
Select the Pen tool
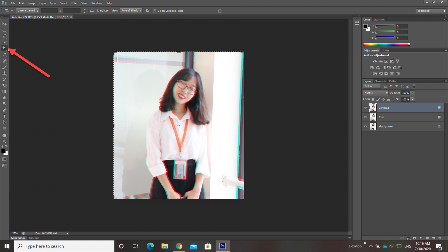coord(4,110)
